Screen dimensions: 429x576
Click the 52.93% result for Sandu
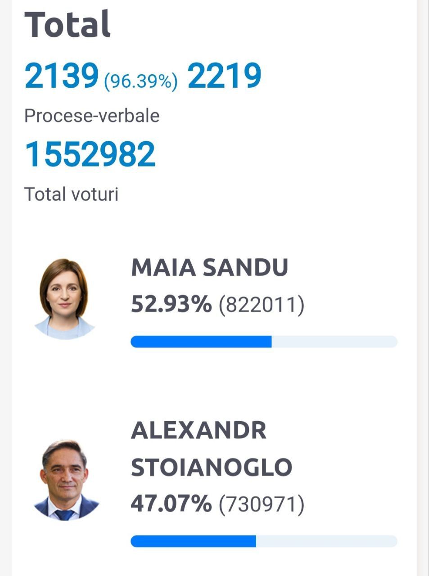point(171,304)
